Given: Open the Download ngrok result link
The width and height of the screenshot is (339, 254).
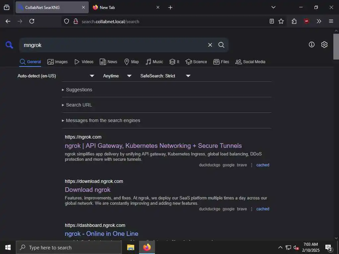Looking at the screenshot, I should [87, 190].
